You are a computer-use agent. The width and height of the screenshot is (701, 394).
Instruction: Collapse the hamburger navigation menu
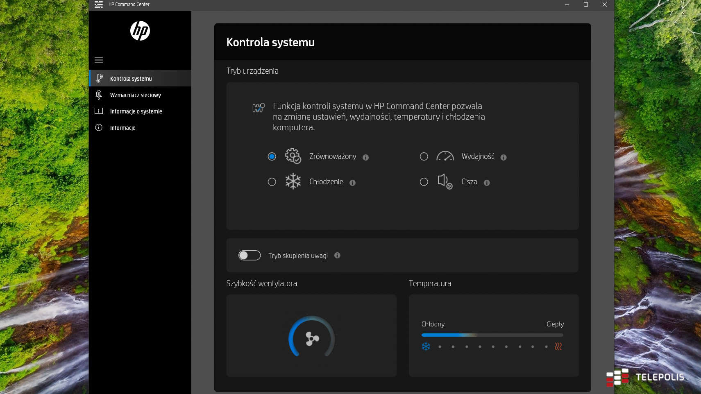pos(99,60)
